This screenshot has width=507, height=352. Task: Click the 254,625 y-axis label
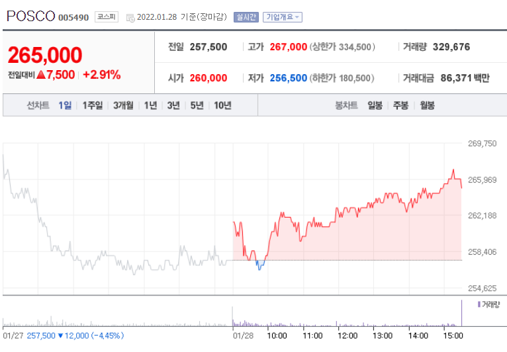pos(482,288)
